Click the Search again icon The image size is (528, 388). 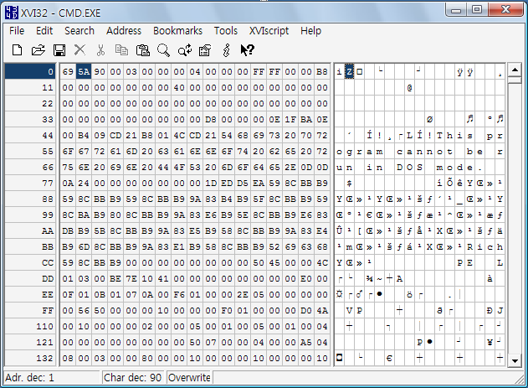[x=185, y=50]
